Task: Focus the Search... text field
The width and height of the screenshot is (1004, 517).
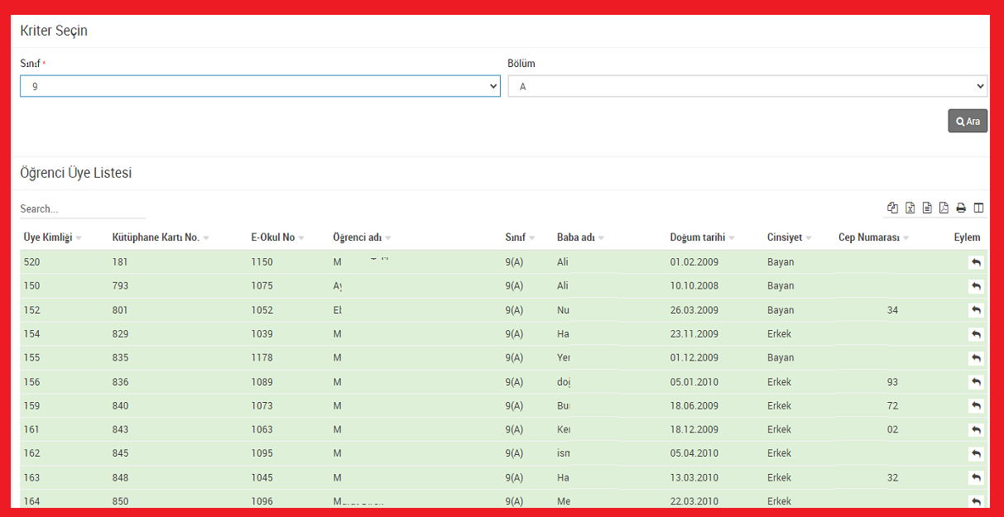Action: tap(82, 209)
